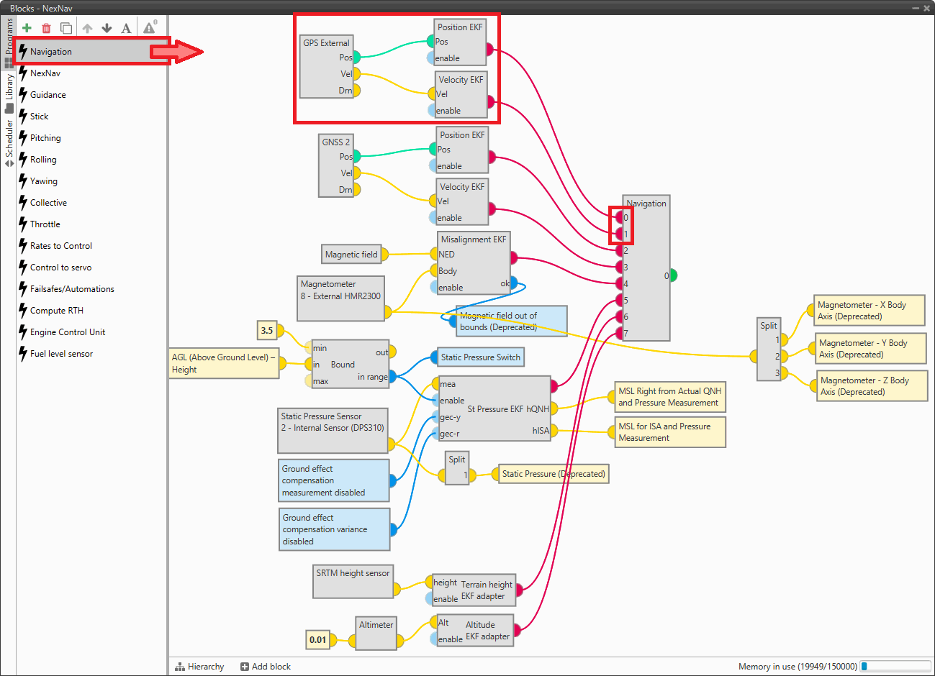The image size is (935, 676).
Task: Select the Guidance program in list
Action: pyautogui.click(x=48, y=95)
